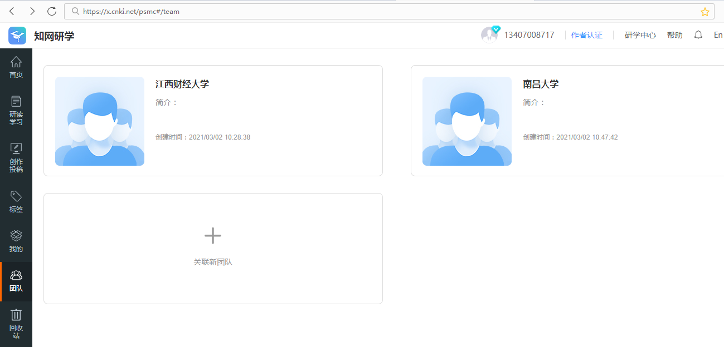Open the user avatar profile icon

coord(489,34)
